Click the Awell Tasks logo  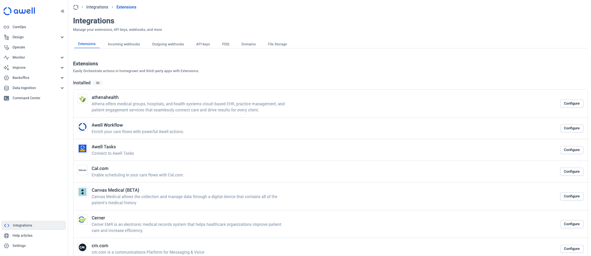(83, 148)
